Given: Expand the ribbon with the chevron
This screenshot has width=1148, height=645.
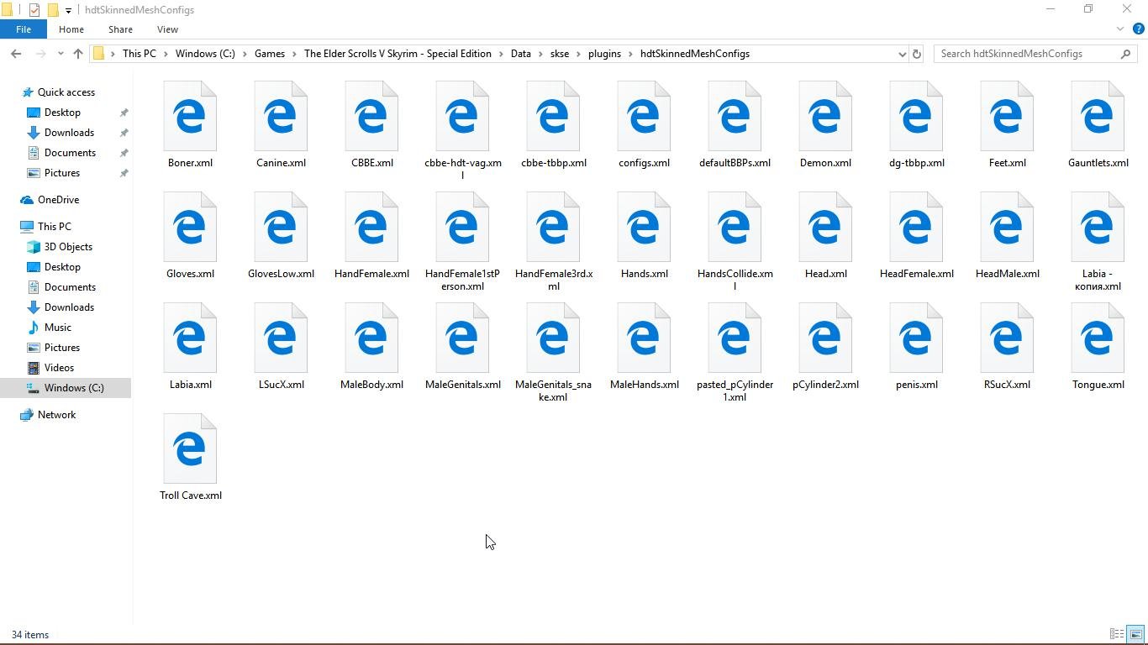Looking at the screenshot, I should pos(1120,29).
